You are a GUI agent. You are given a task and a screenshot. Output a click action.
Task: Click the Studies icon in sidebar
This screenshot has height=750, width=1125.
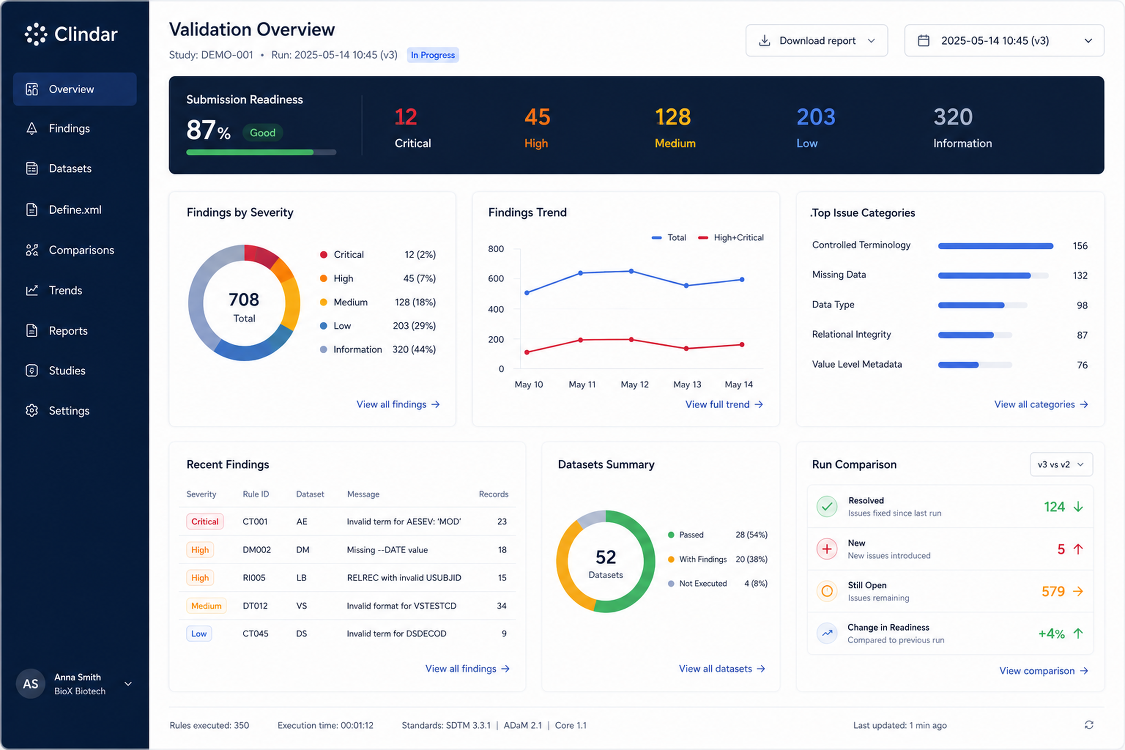click(x=31, y=371)
